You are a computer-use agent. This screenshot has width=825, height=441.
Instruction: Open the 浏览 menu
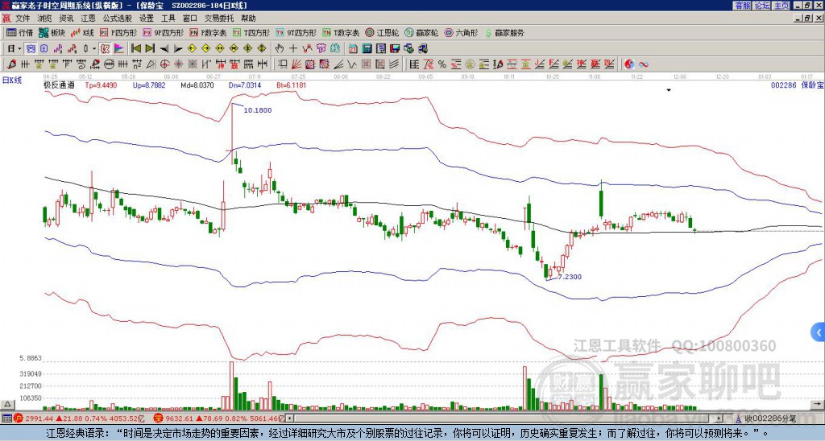point(45,19)
